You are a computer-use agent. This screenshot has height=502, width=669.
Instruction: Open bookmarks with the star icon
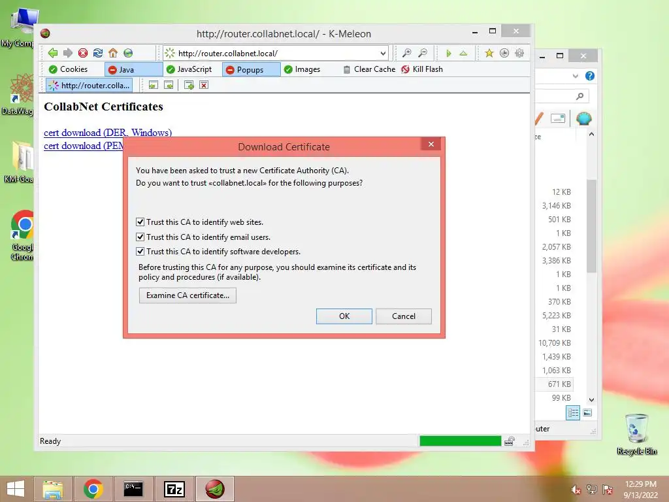(489, 53)
